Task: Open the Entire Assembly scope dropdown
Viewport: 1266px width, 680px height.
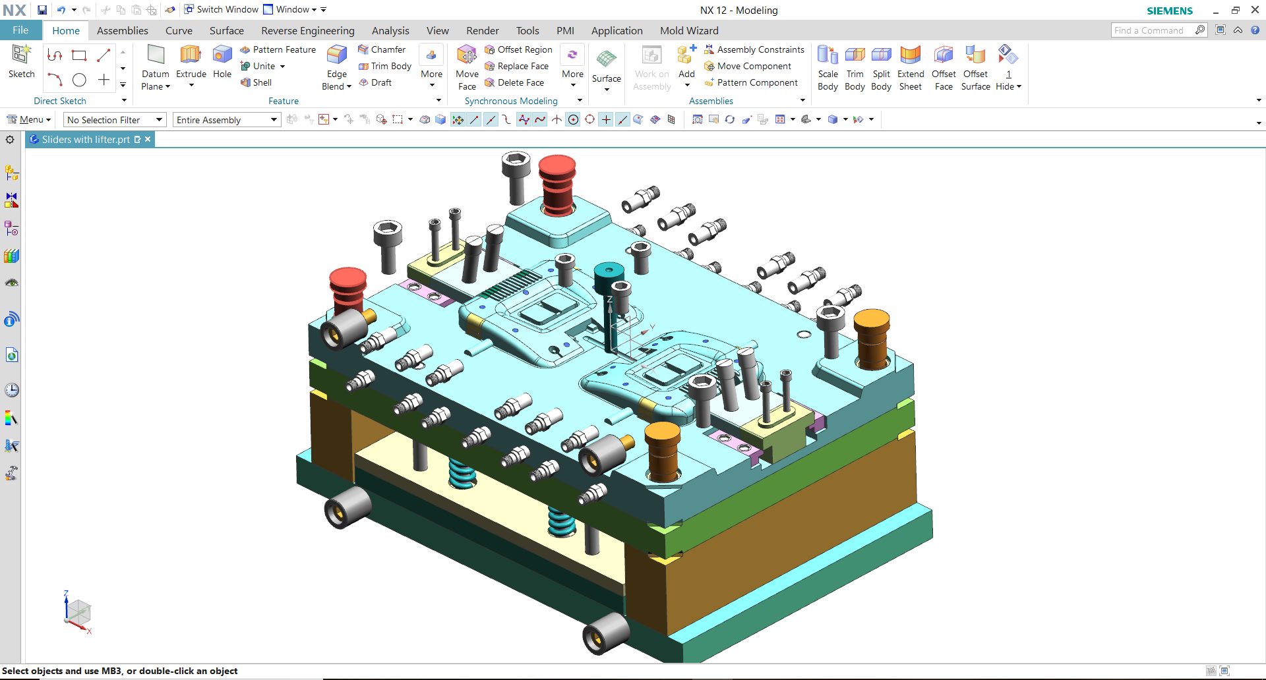Action: 227,120
